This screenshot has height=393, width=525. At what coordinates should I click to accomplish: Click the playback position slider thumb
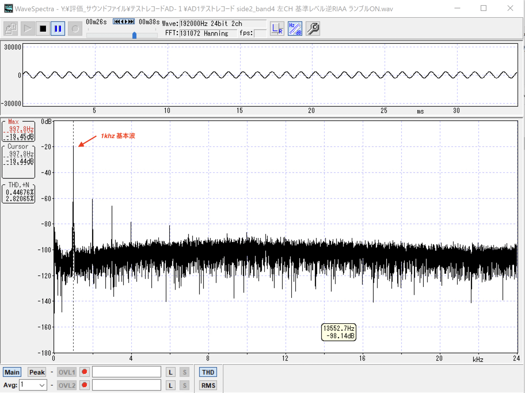[134, 35]
